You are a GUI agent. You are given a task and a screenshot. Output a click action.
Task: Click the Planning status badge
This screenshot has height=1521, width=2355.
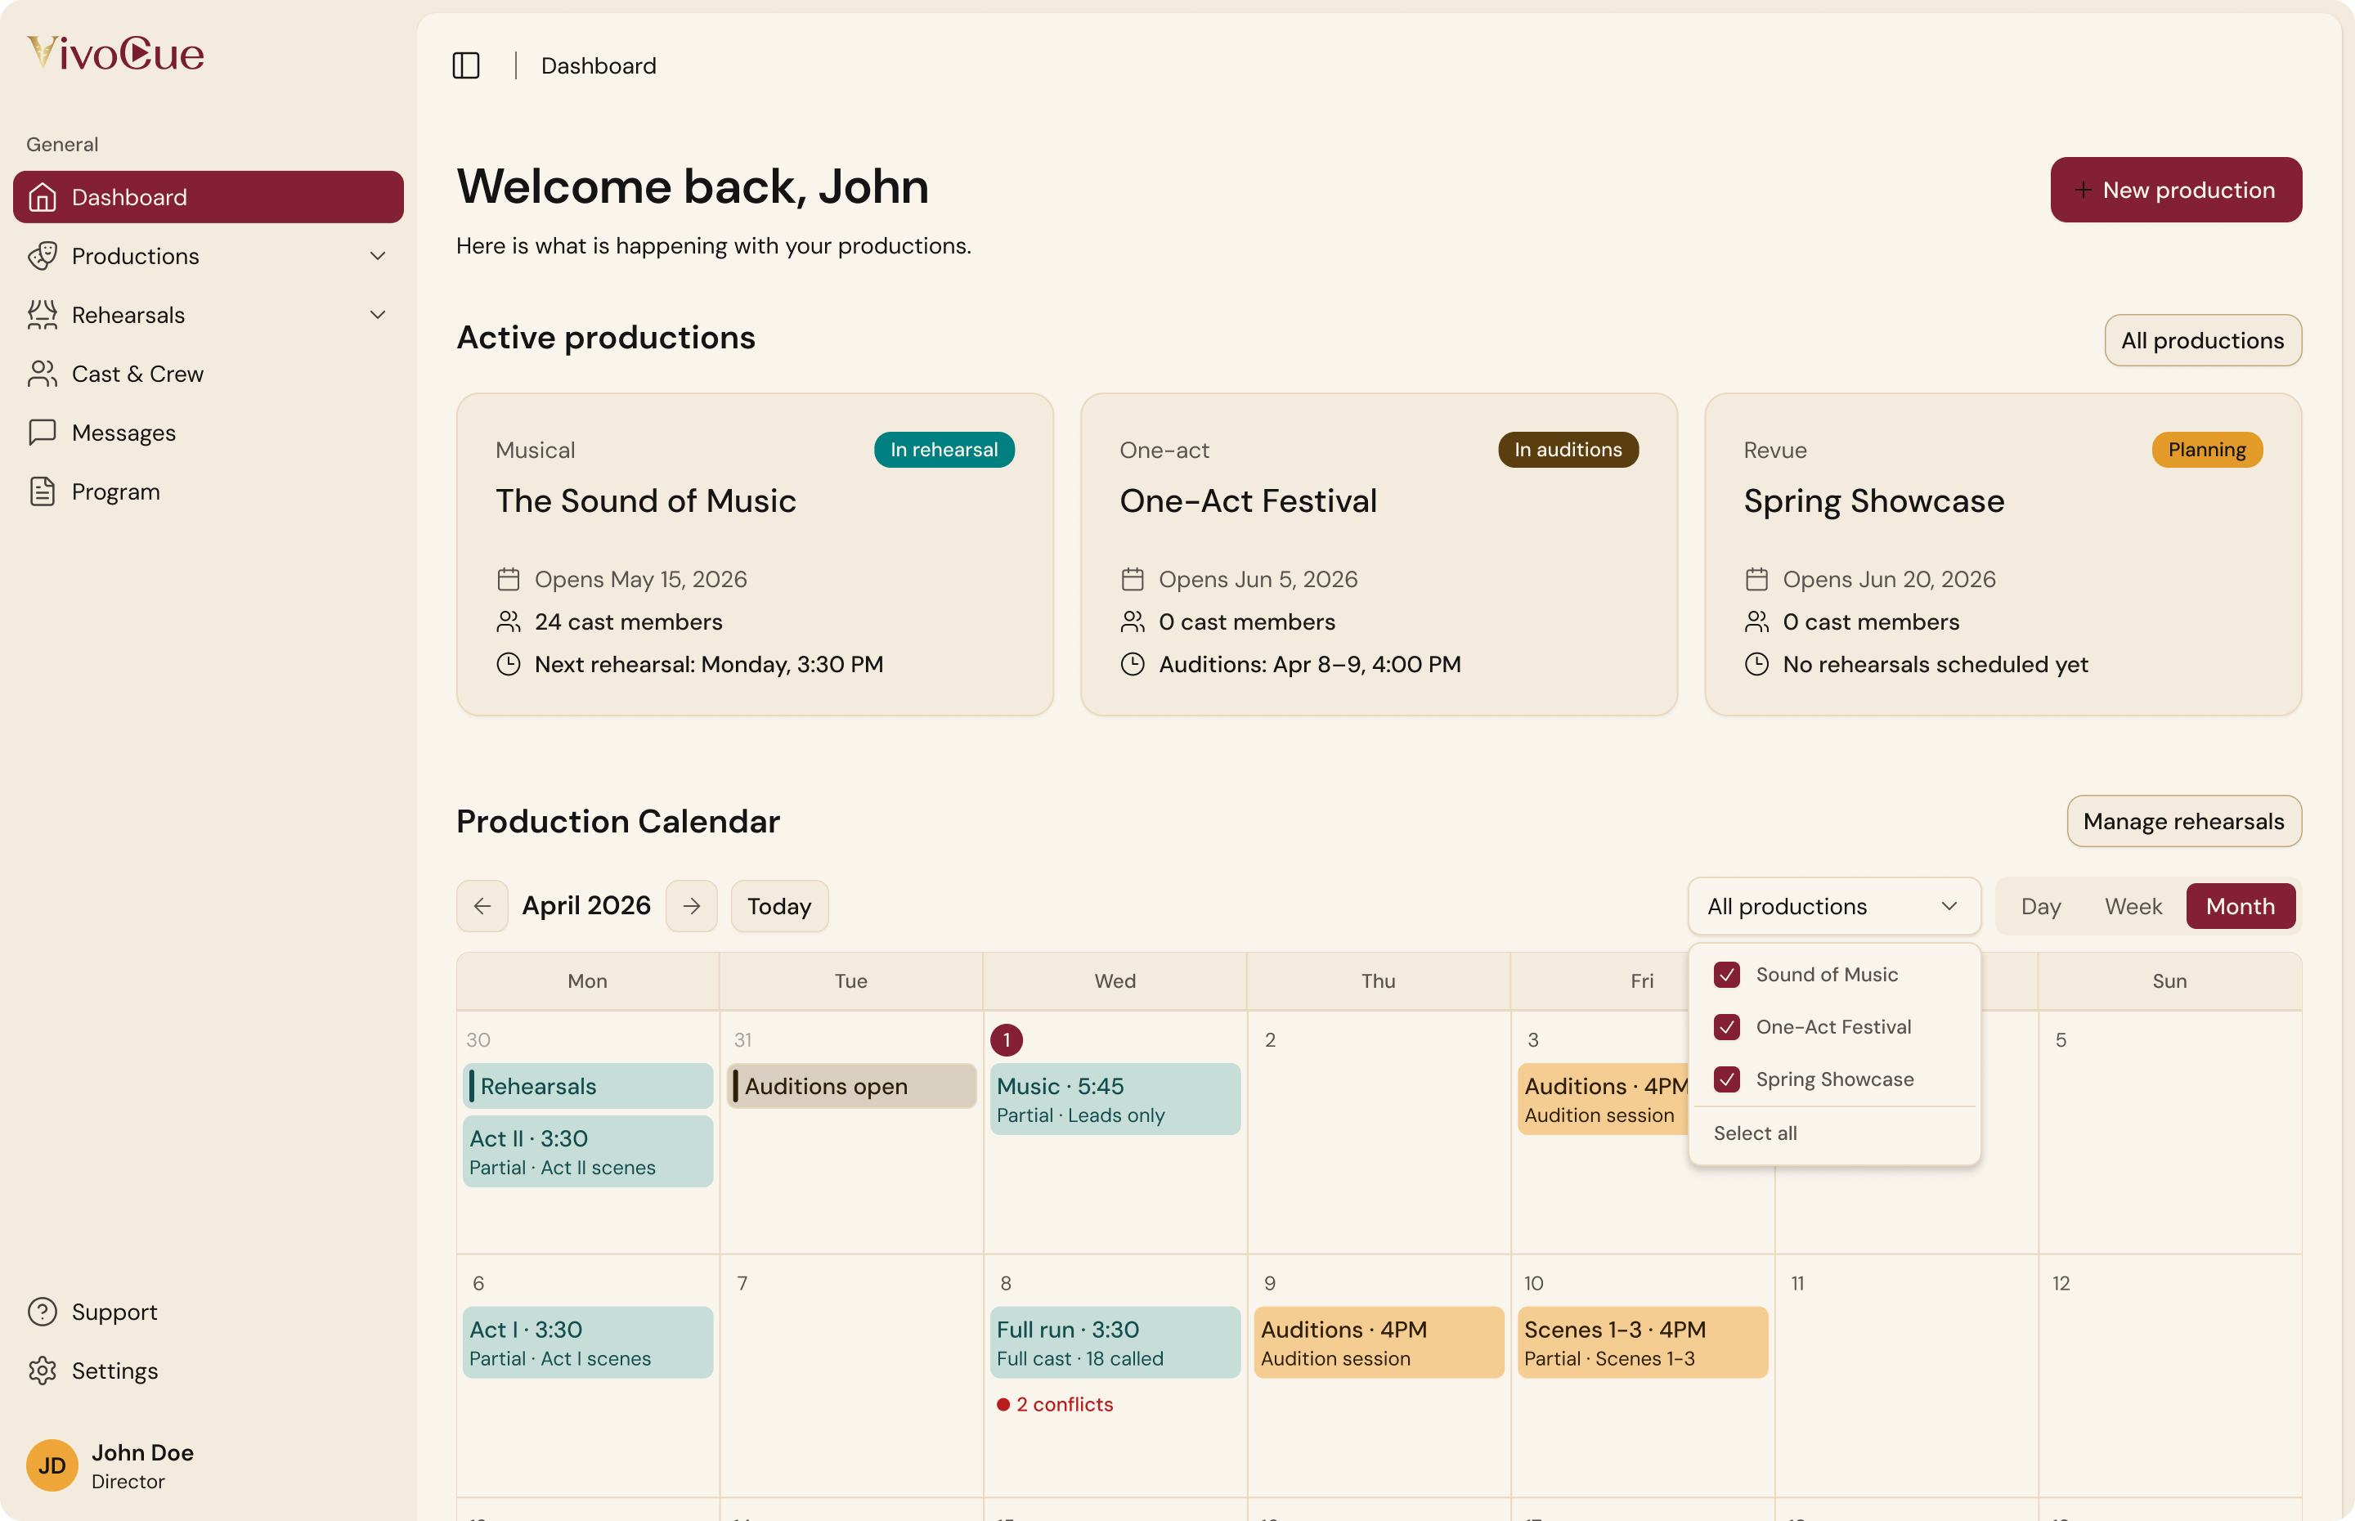(x=2206, y=450)
